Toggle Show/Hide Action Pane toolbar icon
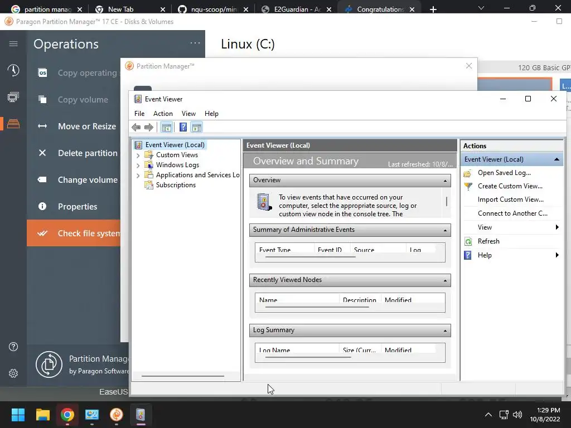This screenshot has width=571, height=428. pos(197,128)
